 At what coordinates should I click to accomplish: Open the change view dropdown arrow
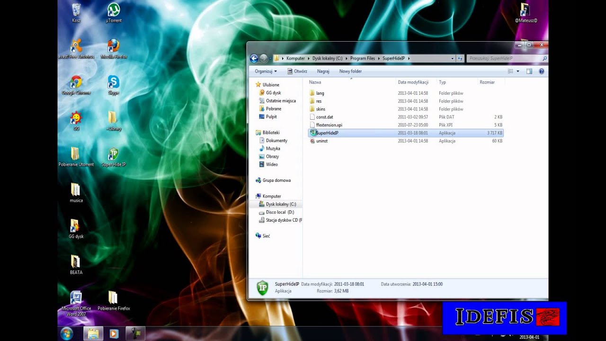[x=518, y=71]
